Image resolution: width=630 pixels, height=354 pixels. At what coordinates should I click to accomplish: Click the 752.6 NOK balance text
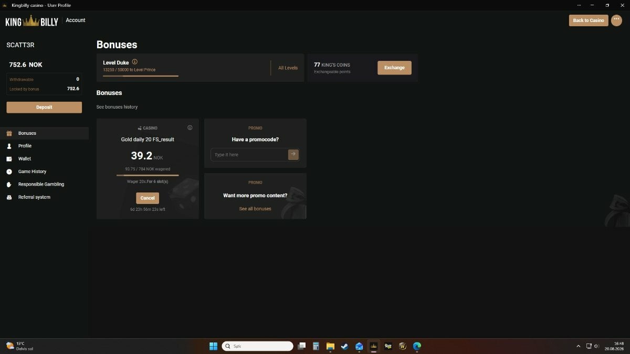[x=26, y=65]
